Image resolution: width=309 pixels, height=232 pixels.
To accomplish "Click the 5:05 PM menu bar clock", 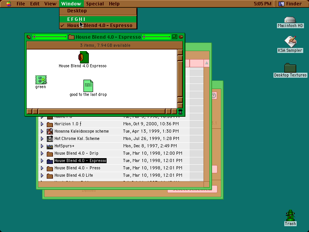I will point(263,4).
